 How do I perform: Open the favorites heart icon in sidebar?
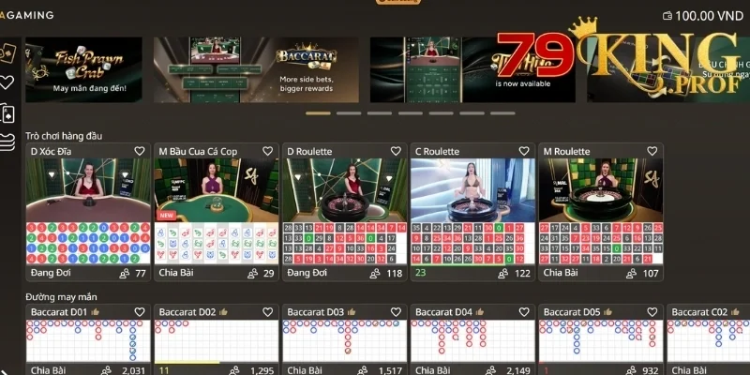[x=7, y=82]
